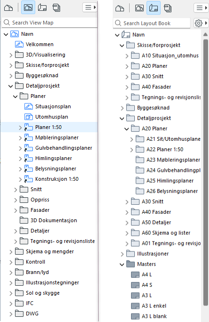
Task: Switch left navigator to Project Map
Action: [x=8, y=8]
